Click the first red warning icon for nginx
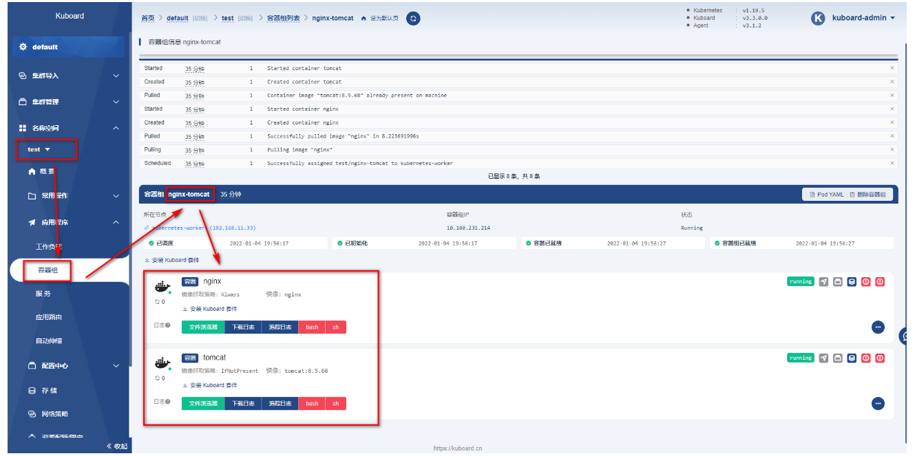915x456 pixels. 865,282
